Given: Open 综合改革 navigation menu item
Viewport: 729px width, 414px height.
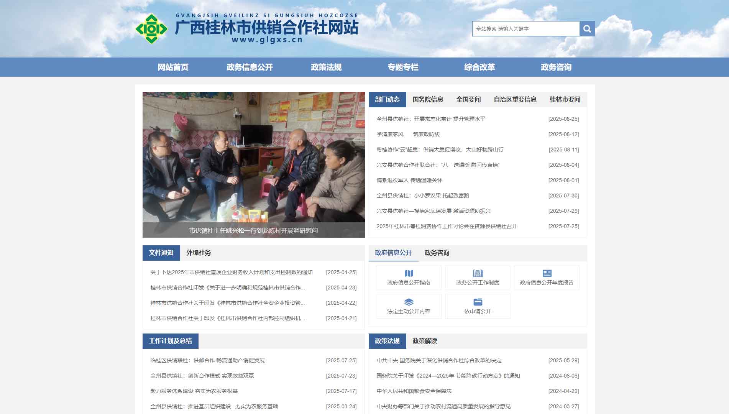Looking at the screenshot, I should point(479,67).
